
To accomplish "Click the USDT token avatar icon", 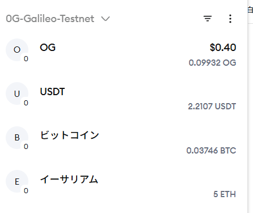I will 17,93.
